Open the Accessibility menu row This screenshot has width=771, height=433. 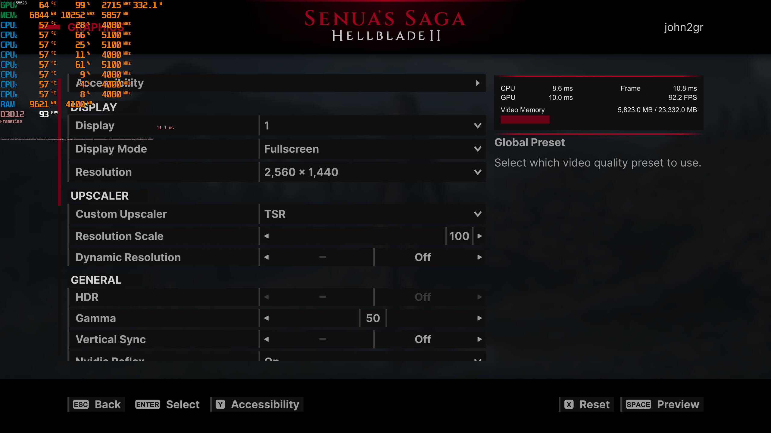pyautogui.click(x=276, y=83)
